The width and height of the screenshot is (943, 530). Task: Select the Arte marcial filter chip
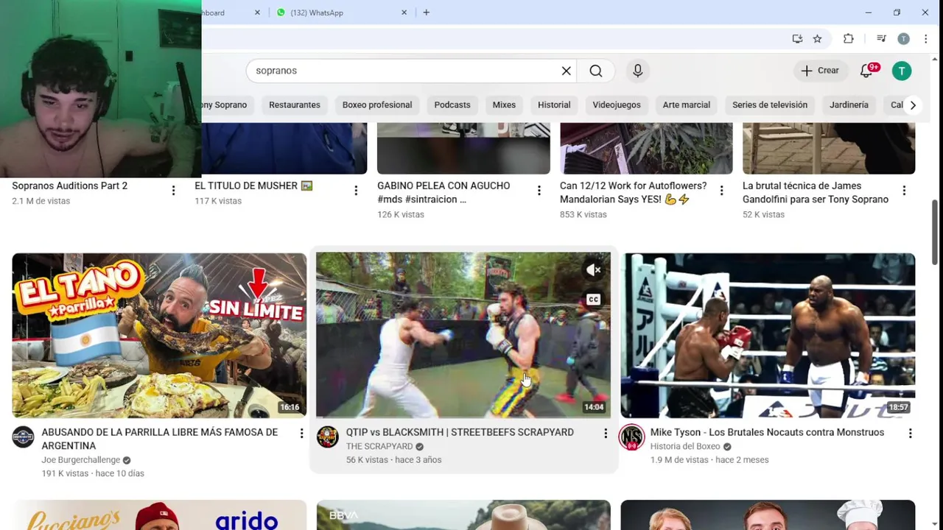coord(687,105)
